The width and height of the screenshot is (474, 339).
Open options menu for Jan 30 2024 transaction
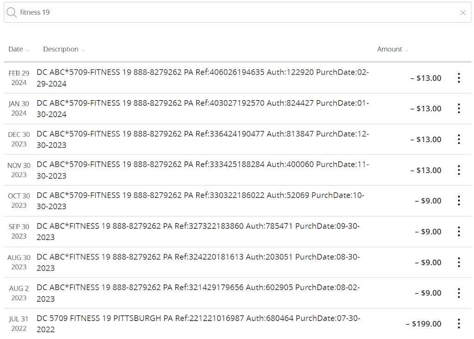tap(459, 109)
